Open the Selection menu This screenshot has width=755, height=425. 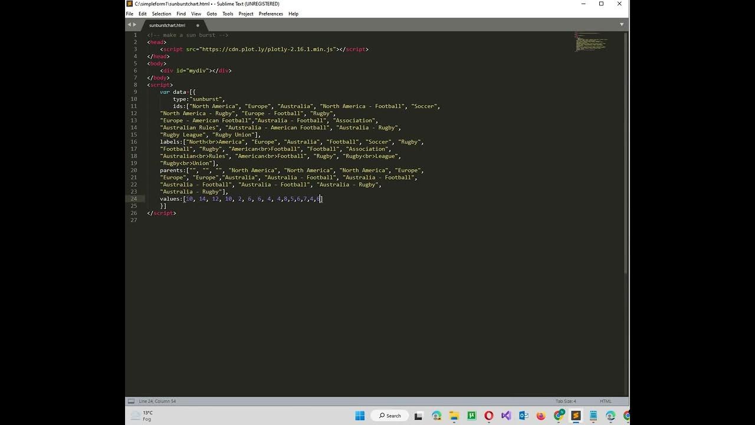pyautogui.click(x=161, y=14)
